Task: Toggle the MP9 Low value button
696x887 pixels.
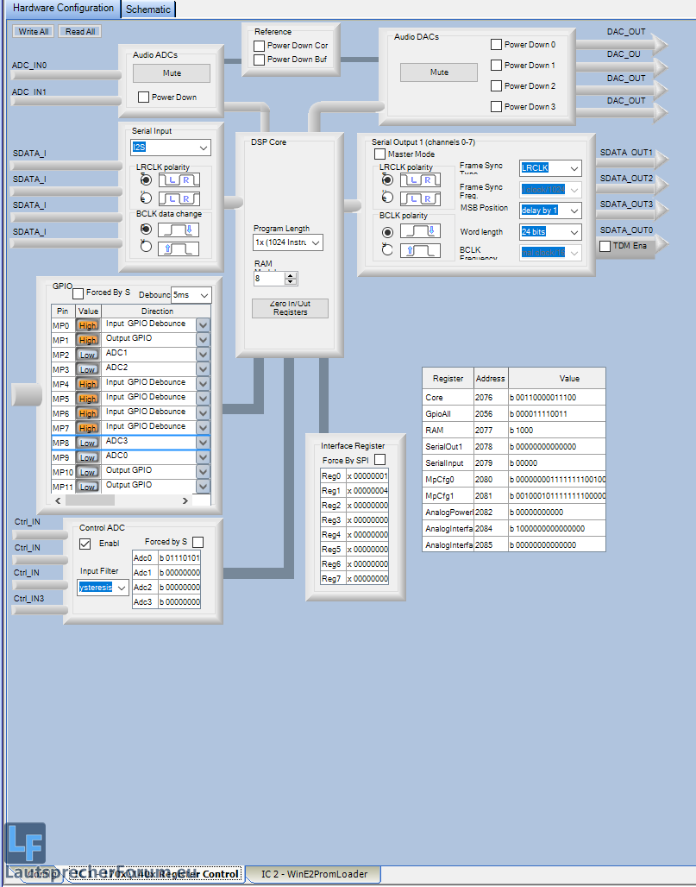Action: (x=88, y=457)
